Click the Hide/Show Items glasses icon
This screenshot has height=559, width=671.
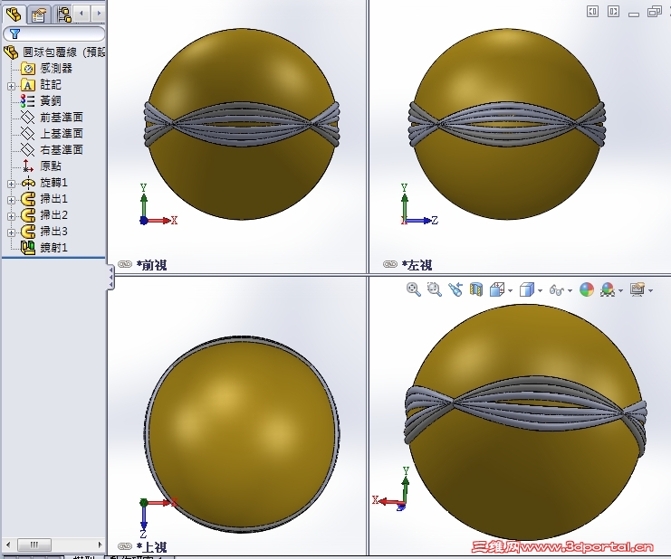556,290
